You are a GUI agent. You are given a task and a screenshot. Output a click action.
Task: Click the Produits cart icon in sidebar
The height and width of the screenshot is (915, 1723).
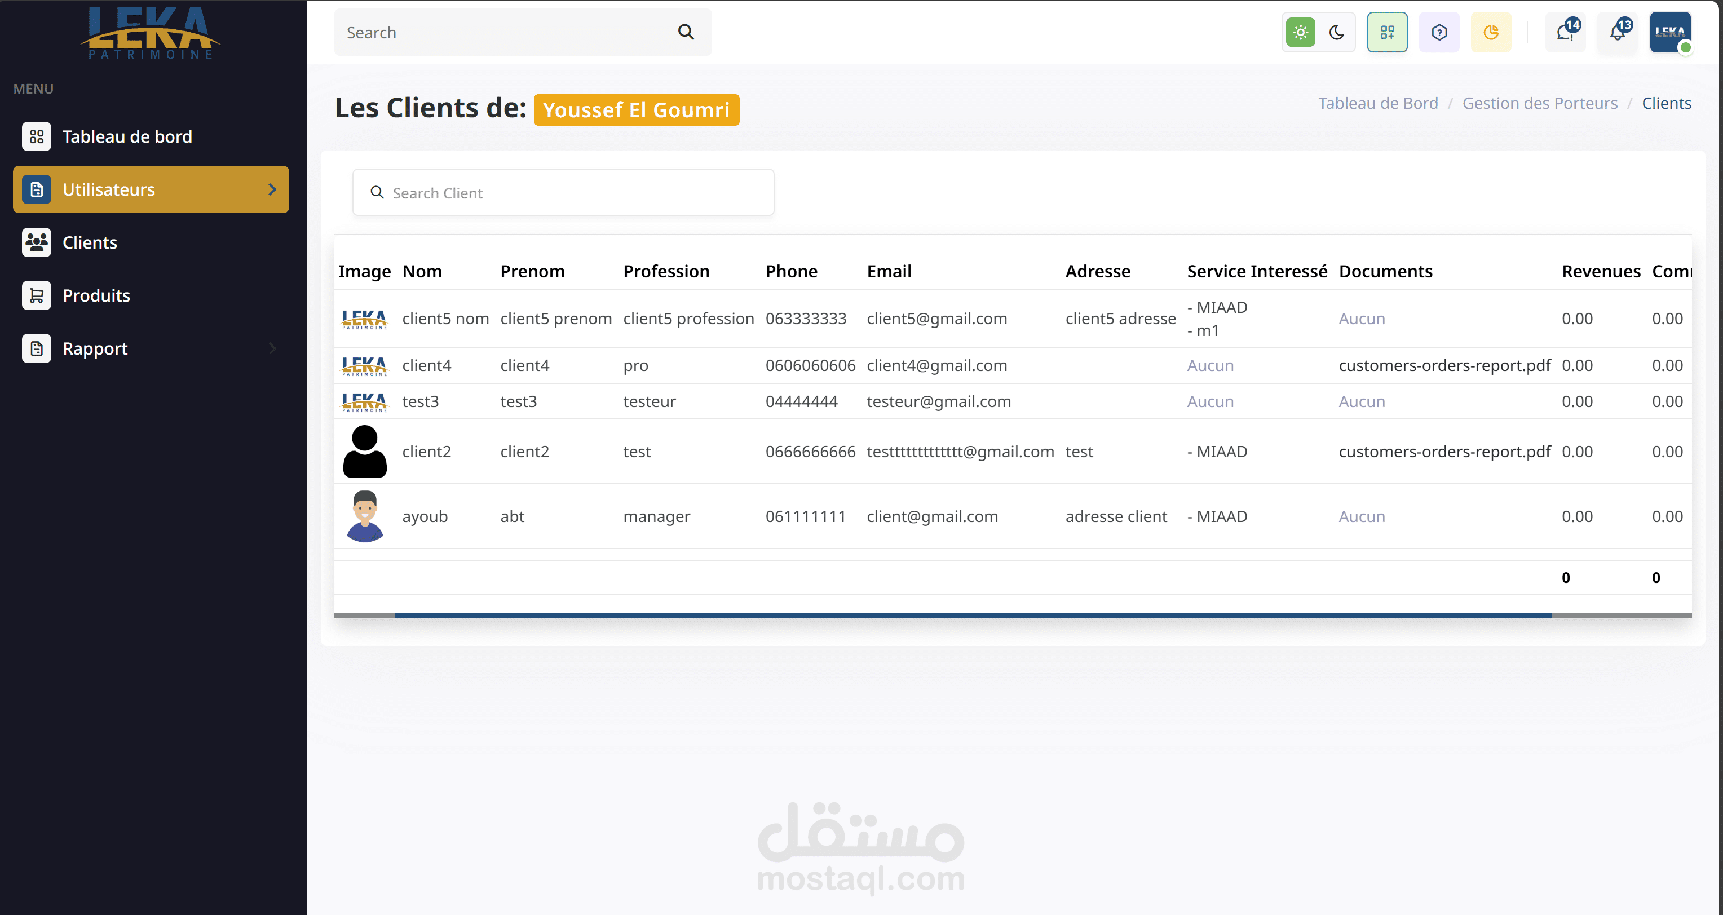[37, 295]
